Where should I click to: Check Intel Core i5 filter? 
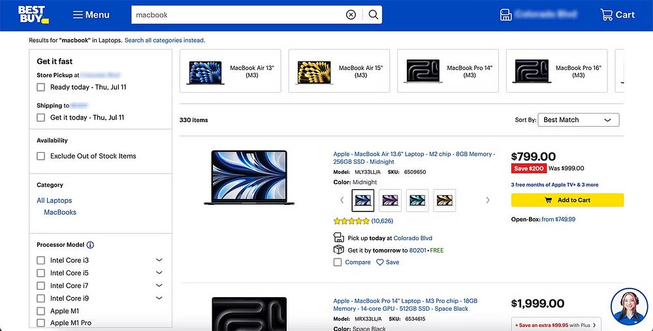(40, 273)
